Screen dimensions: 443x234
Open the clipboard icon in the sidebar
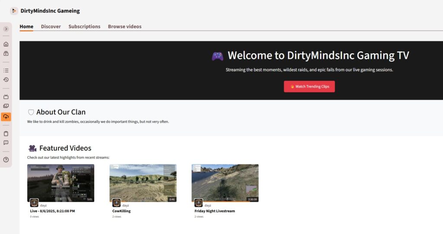(6, 133)
